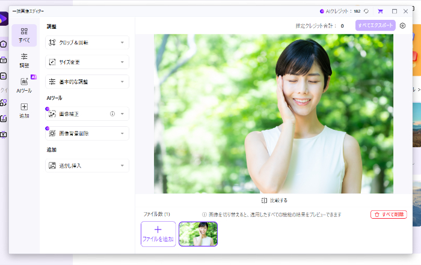Viewport: 421px width, 265px height.
Task: Click the resize icon in サイズ変更 row
Action: click(x=52, y=62)
